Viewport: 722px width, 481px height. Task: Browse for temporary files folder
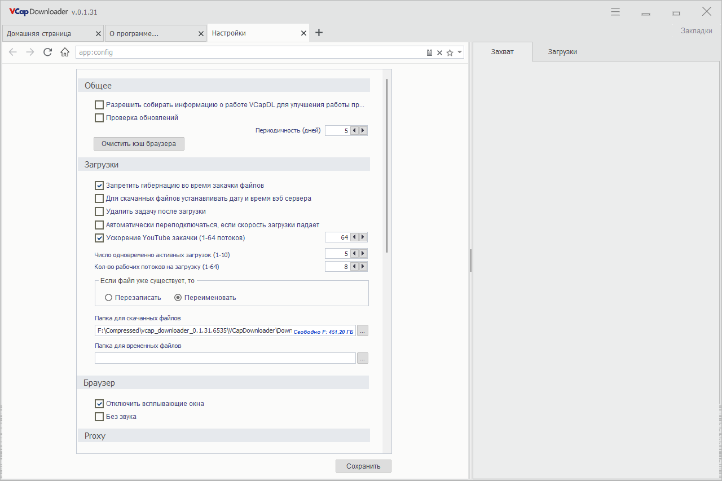(x=363, y=358)
